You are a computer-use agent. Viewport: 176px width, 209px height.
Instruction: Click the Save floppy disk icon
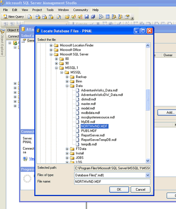coord(87,17)
